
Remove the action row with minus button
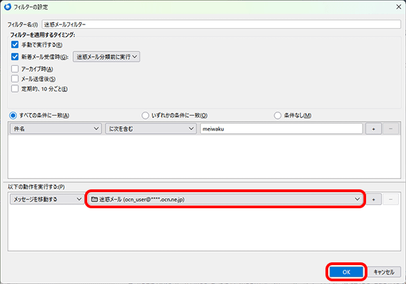(x=391, y=199)
